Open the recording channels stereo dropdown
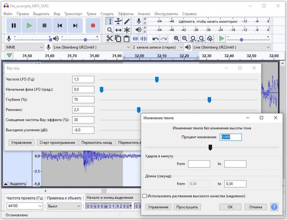The height and width of the screenshot is (220, 287). pos(158,47)
